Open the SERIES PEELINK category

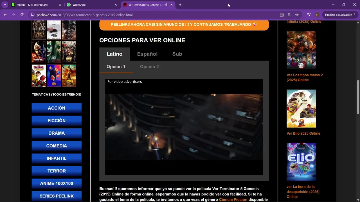57,196
